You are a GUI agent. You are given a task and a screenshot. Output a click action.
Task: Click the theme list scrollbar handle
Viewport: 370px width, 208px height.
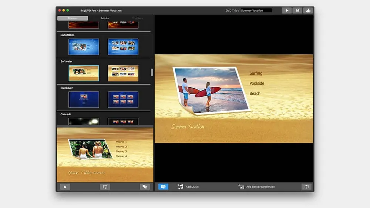click(152, 72)
